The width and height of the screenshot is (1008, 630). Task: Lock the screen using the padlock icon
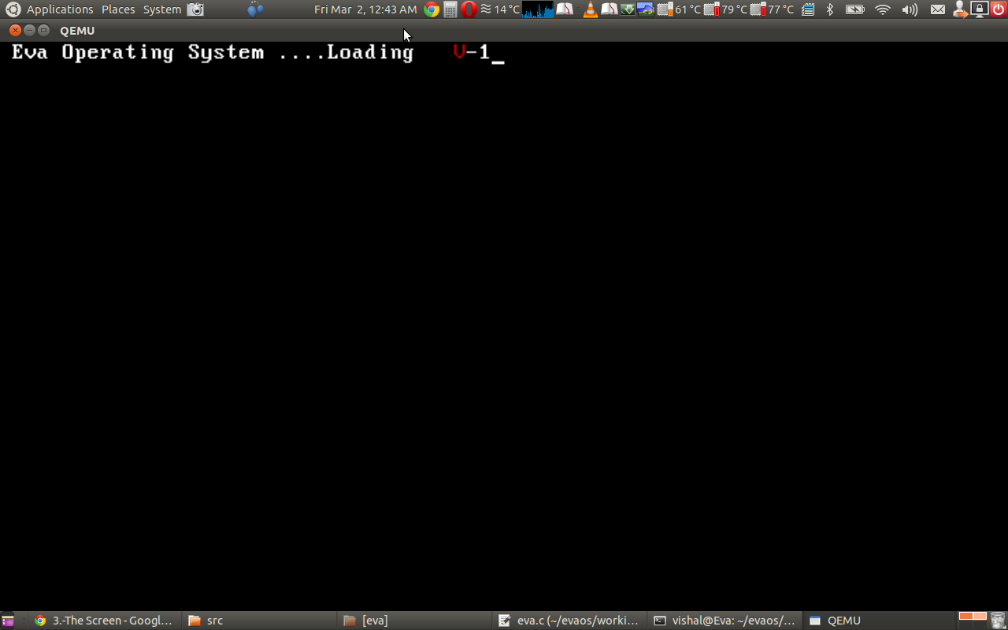pyautogui.click(x=978, y=9)
